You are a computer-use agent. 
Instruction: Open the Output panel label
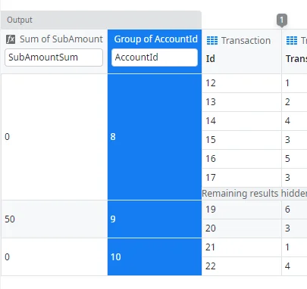click(x=20, y=20)
